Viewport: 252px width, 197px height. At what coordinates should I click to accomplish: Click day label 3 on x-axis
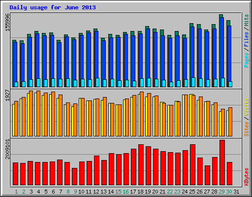point(31,192)
